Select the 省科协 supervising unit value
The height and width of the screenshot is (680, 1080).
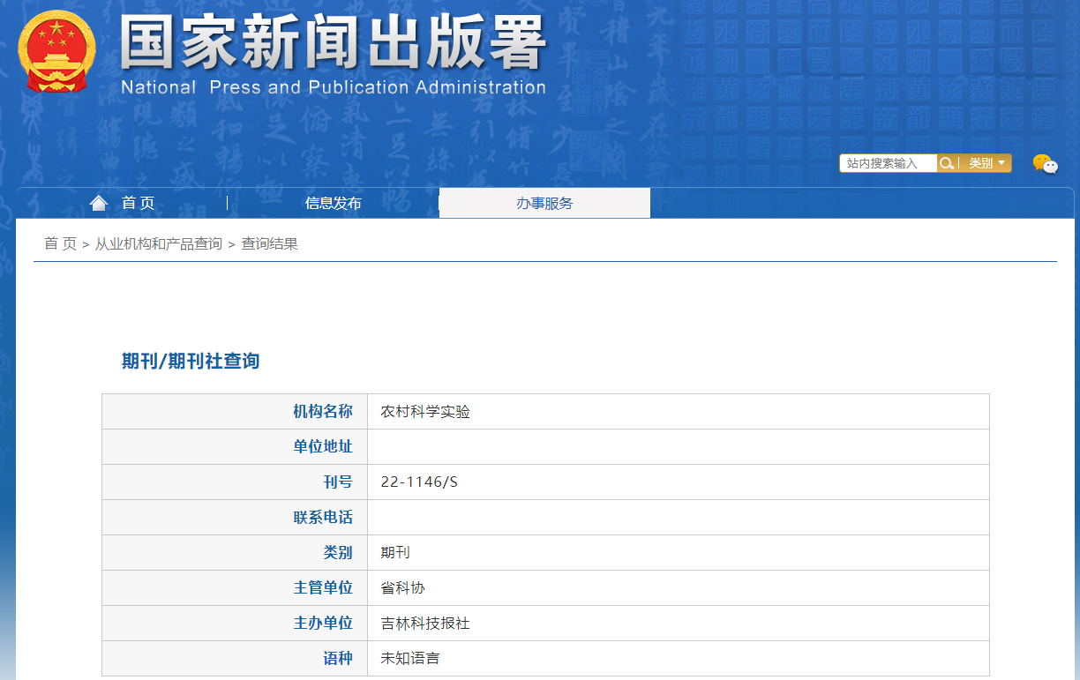pos(403,588)
